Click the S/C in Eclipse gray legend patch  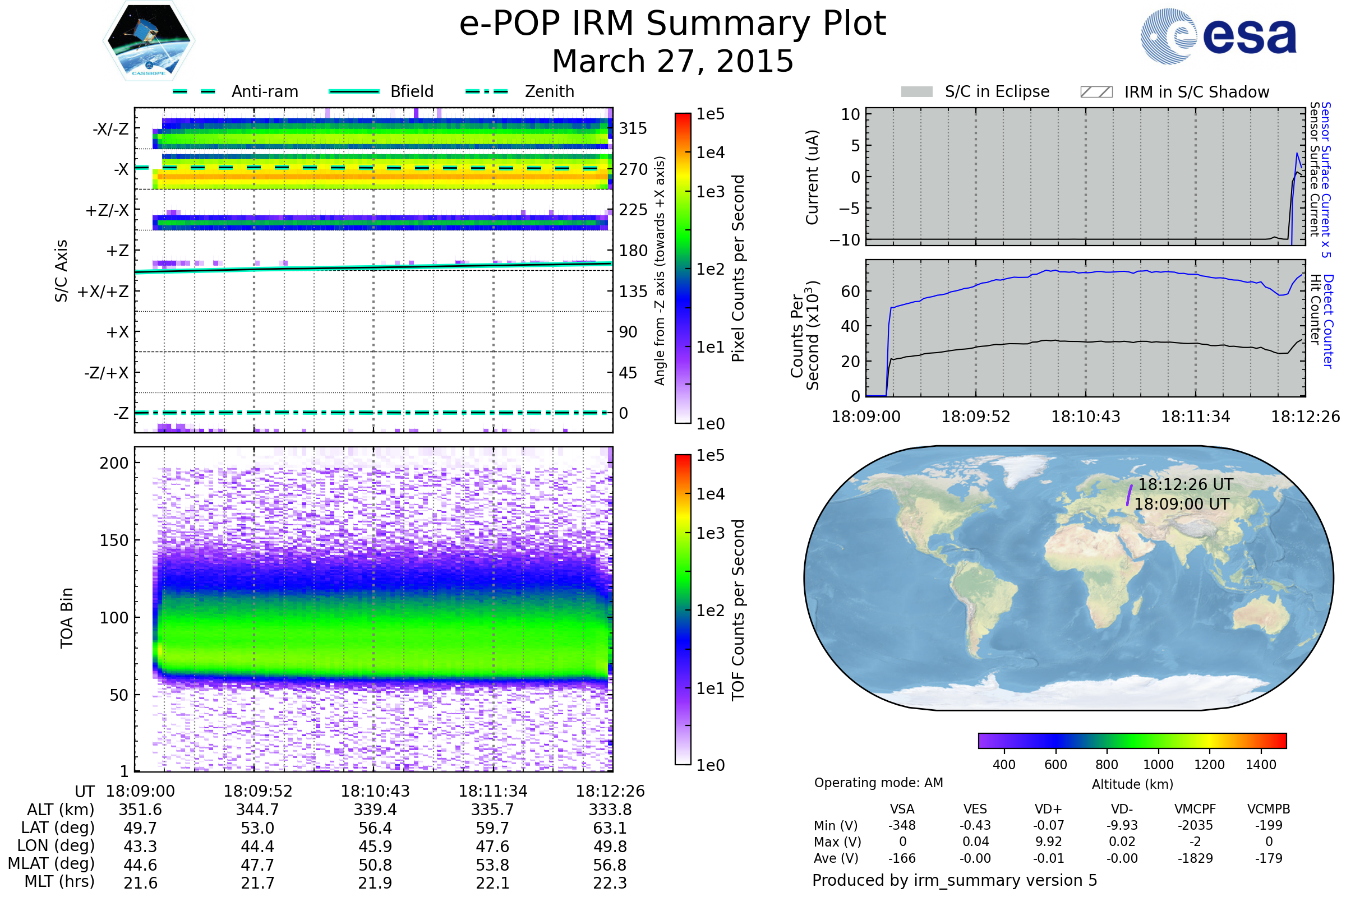pos(916,92)
